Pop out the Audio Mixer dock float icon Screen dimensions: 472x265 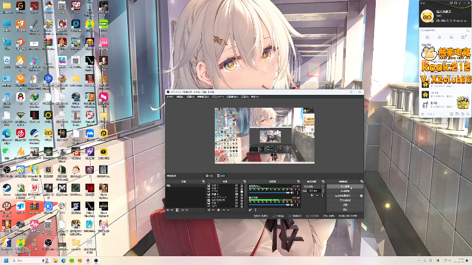[x=299, y=181]
